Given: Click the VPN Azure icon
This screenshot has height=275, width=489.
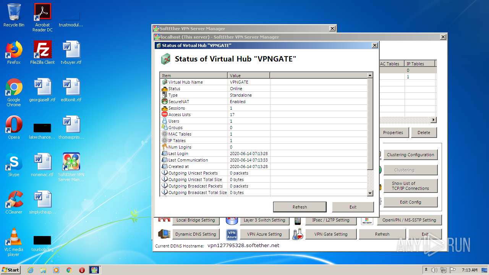Looking at the screenshot, I should point(232,234).
